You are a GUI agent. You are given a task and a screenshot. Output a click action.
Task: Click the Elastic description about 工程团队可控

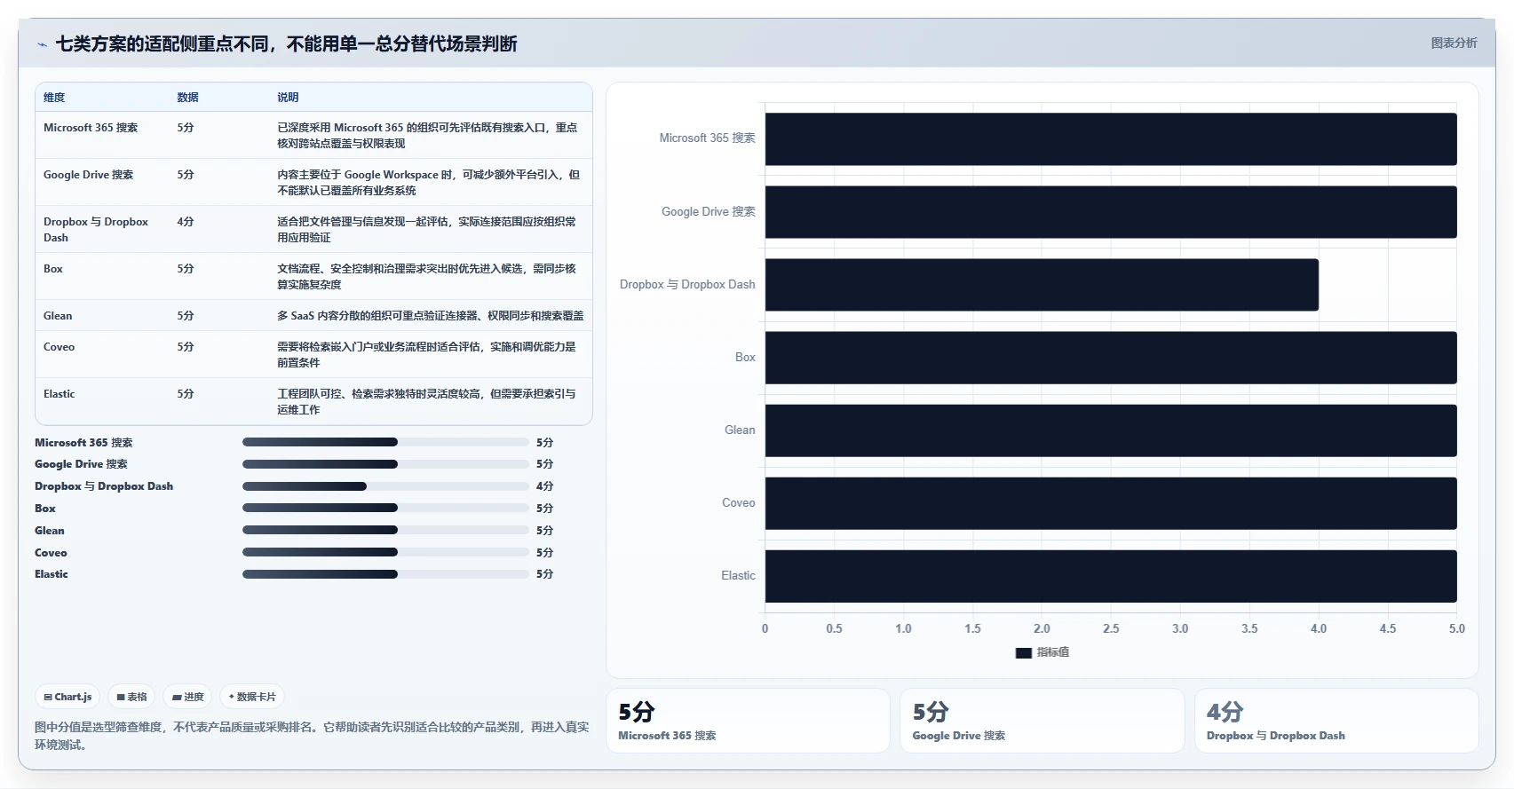426,402
